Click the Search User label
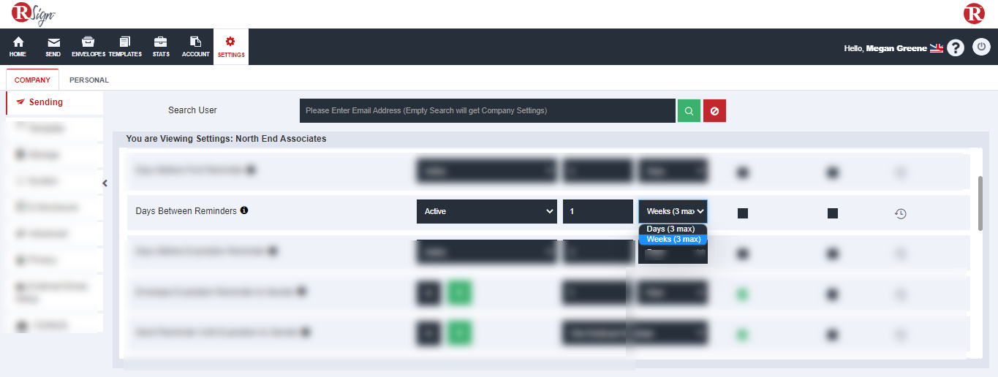 point(192,110)
